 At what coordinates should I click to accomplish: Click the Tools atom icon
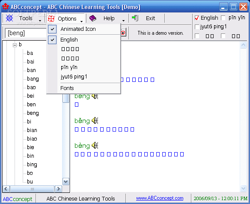[x=9, y=18]
